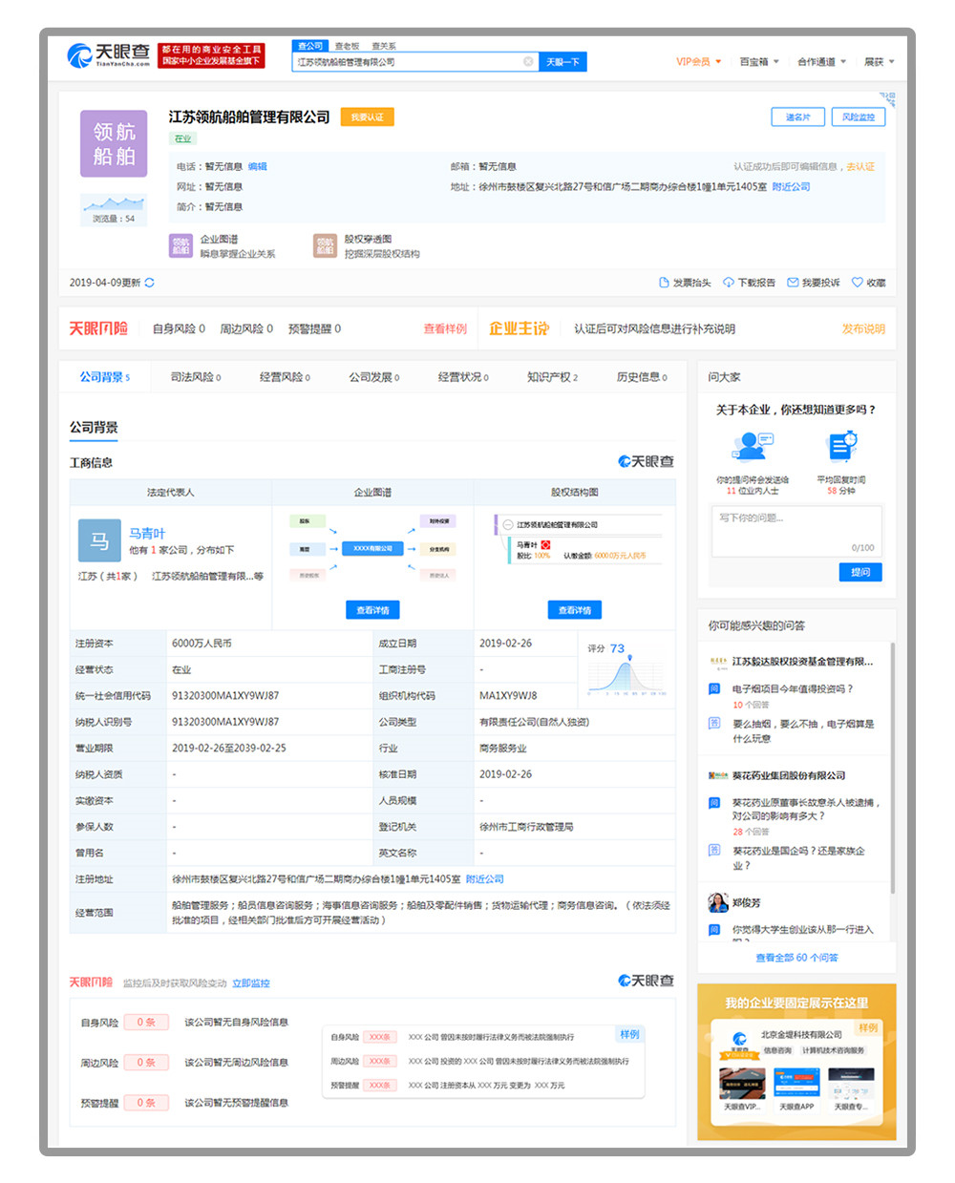Click the 去认证 link
The image size is (955, 1183).
[x=860, y=167]
